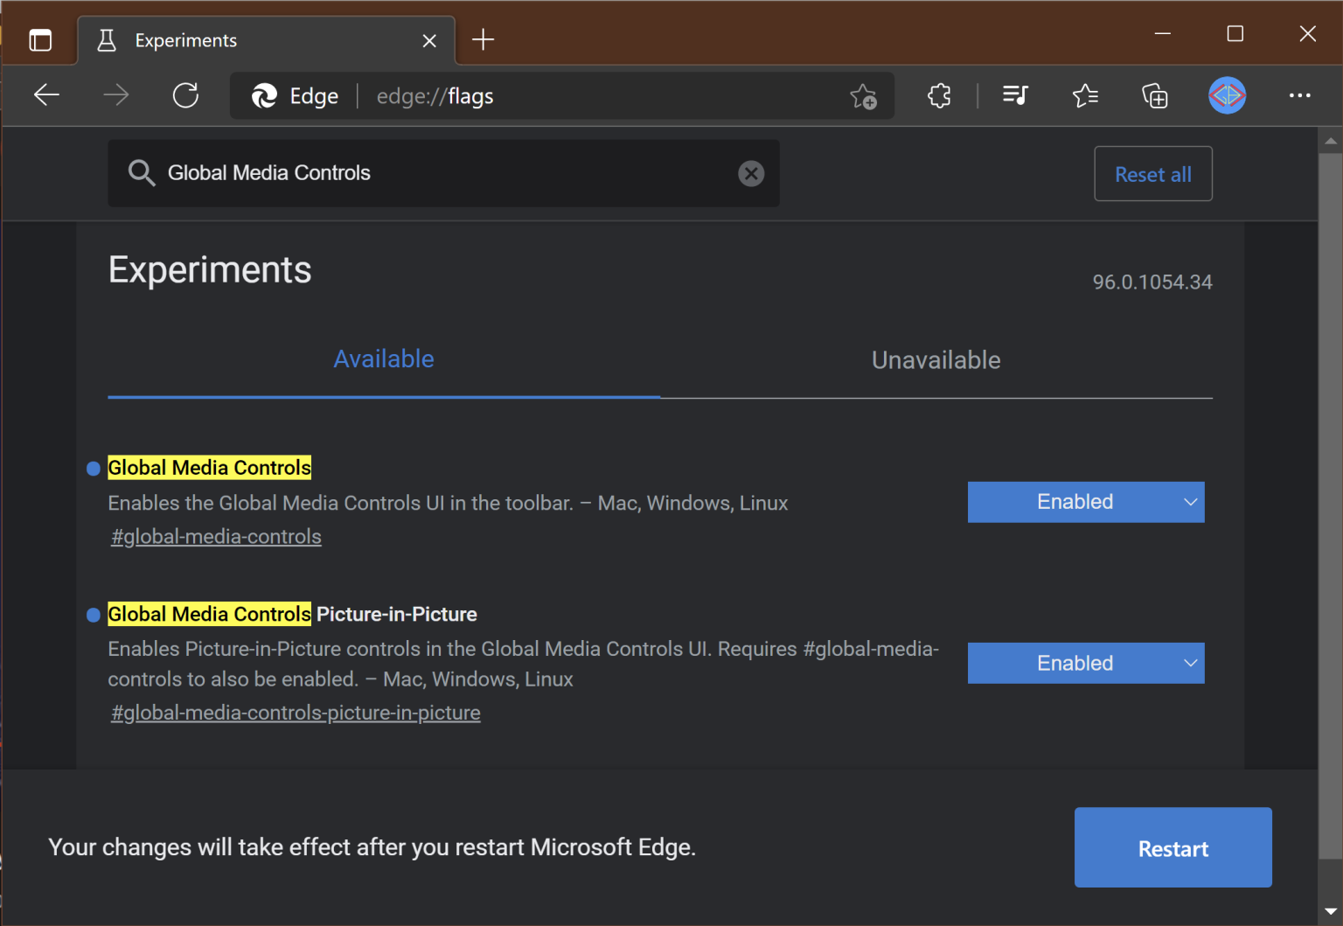Open the Collections icon

pos(1154,95)
